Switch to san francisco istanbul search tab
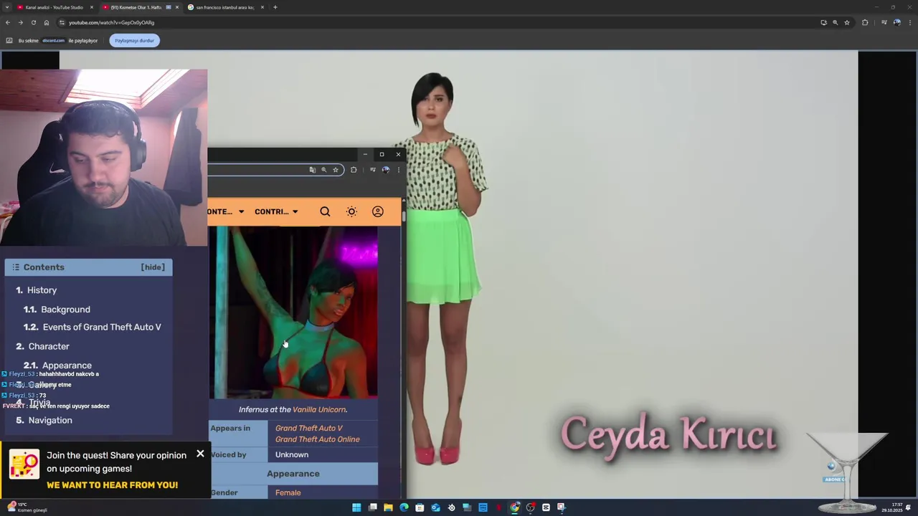 (x=225, y=7)
